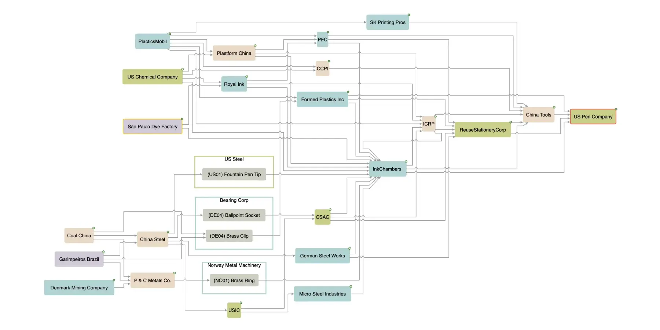The height and width of the screenshot is (330, 660).
Task: Expand German Steel Works plus icon
Action: click(349, 249)
